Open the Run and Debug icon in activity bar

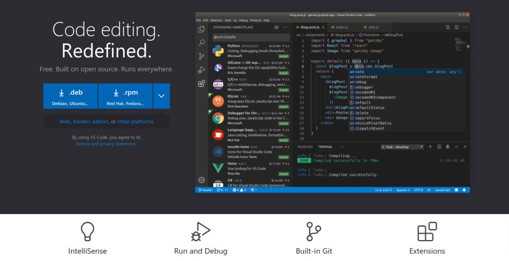click(x=202, y=70)
